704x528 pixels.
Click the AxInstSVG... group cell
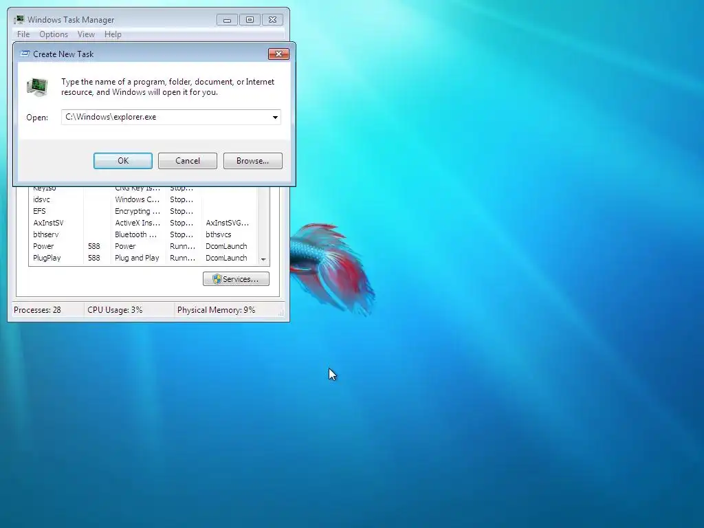(x=227, y=223)
